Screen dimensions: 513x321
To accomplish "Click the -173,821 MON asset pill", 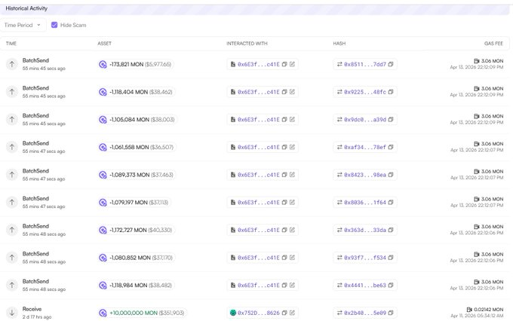I will (135, 64).
